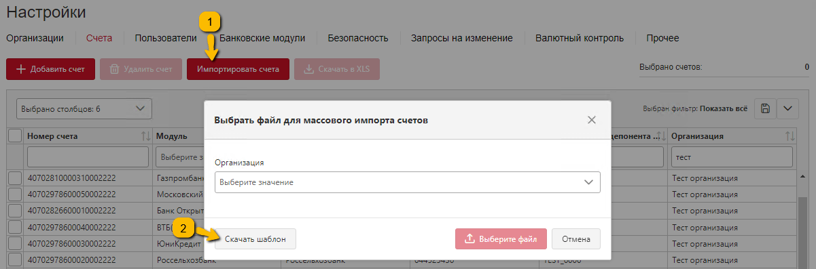Click the Импортировать счета button
This screenshot has width=816, height=269.
[x=238, y=69]
